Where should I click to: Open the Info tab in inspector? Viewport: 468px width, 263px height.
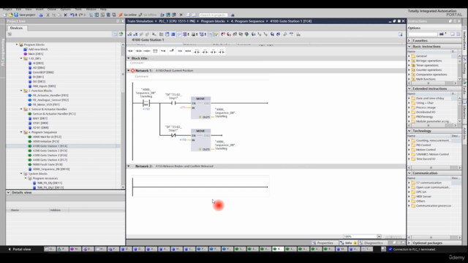click(x=348, y=243)
